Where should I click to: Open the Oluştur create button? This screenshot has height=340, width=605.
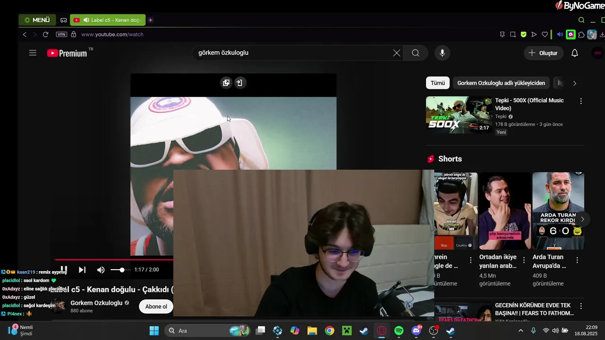coord(544,53)
